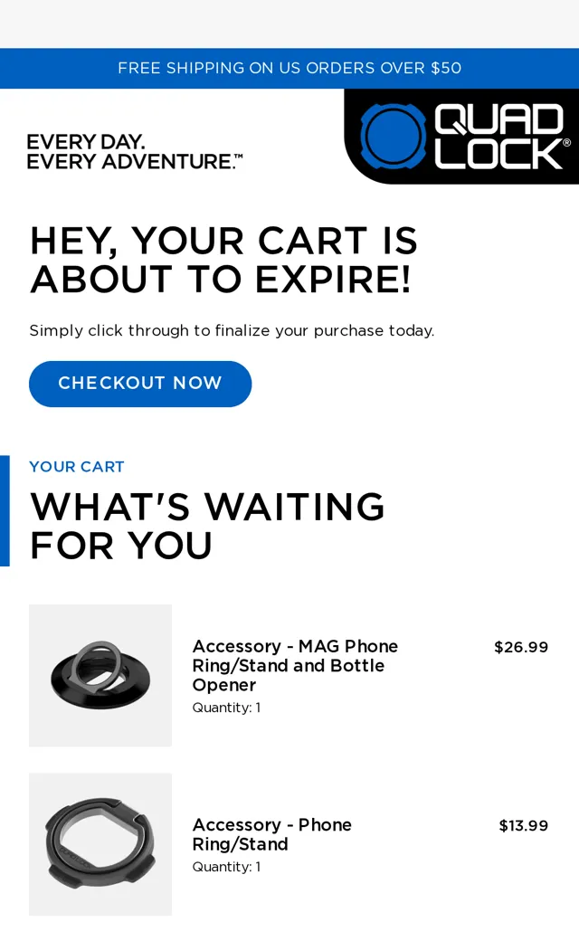Click the blue YOUR CART label
The width and height of the screenshot is (579, 941).
(x=77, y=466)
